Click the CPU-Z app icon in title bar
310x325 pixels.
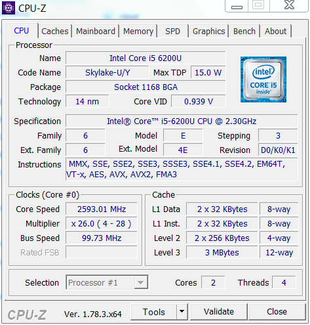9,8
